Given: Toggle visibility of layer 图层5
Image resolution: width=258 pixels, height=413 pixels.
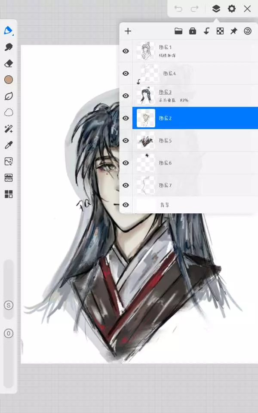Looking at the screenshot, I should coord(126,141).
